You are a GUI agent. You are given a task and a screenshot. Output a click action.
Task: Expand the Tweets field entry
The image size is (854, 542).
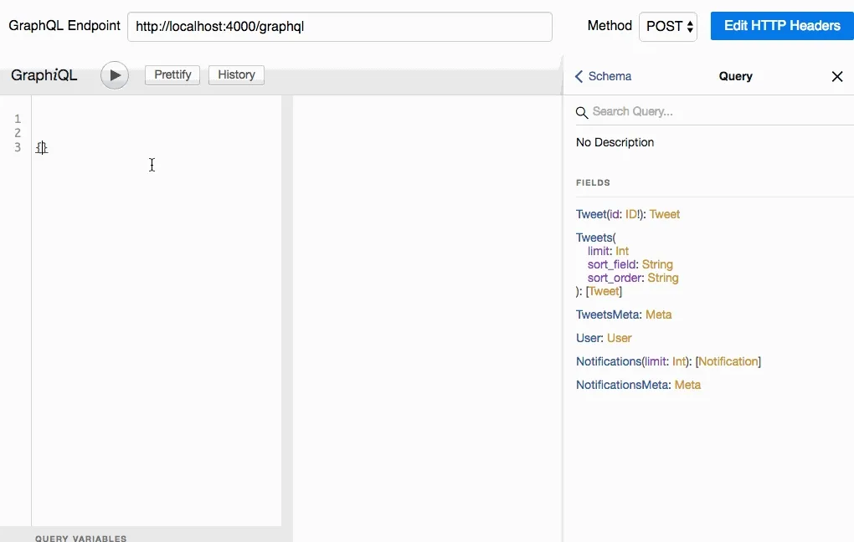[x=594, y=238]
